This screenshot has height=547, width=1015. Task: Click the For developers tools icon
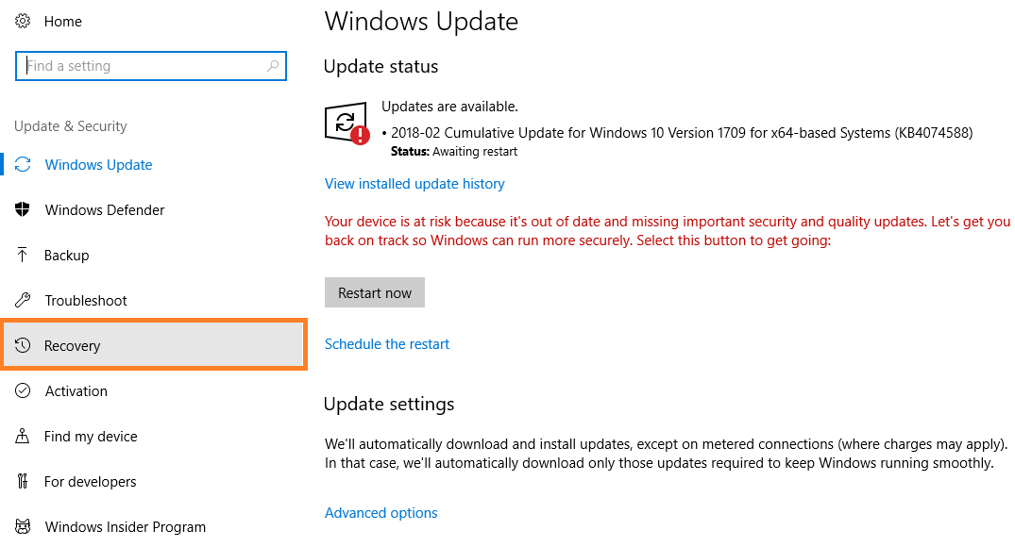[24, 482]
